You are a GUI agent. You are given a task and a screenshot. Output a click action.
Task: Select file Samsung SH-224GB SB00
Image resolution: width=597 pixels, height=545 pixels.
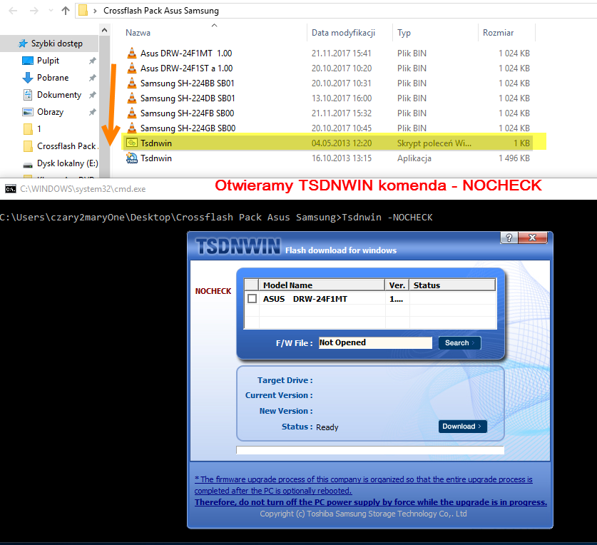tap(188, 128)
